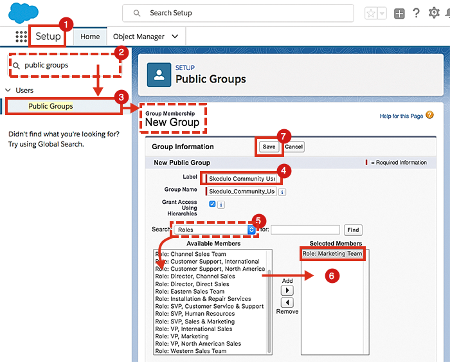Select Role: VP, North American Sales
This screenshot has width=450, height=362.
pos(198,343)
